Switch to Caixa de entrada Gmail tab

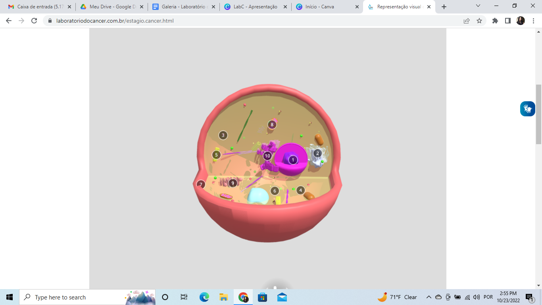[x=40, y=7]
